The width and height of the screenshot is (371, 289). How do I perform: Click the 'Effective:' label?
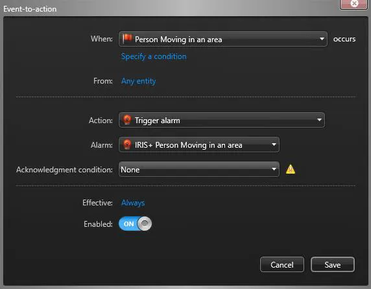pos(97,203)
